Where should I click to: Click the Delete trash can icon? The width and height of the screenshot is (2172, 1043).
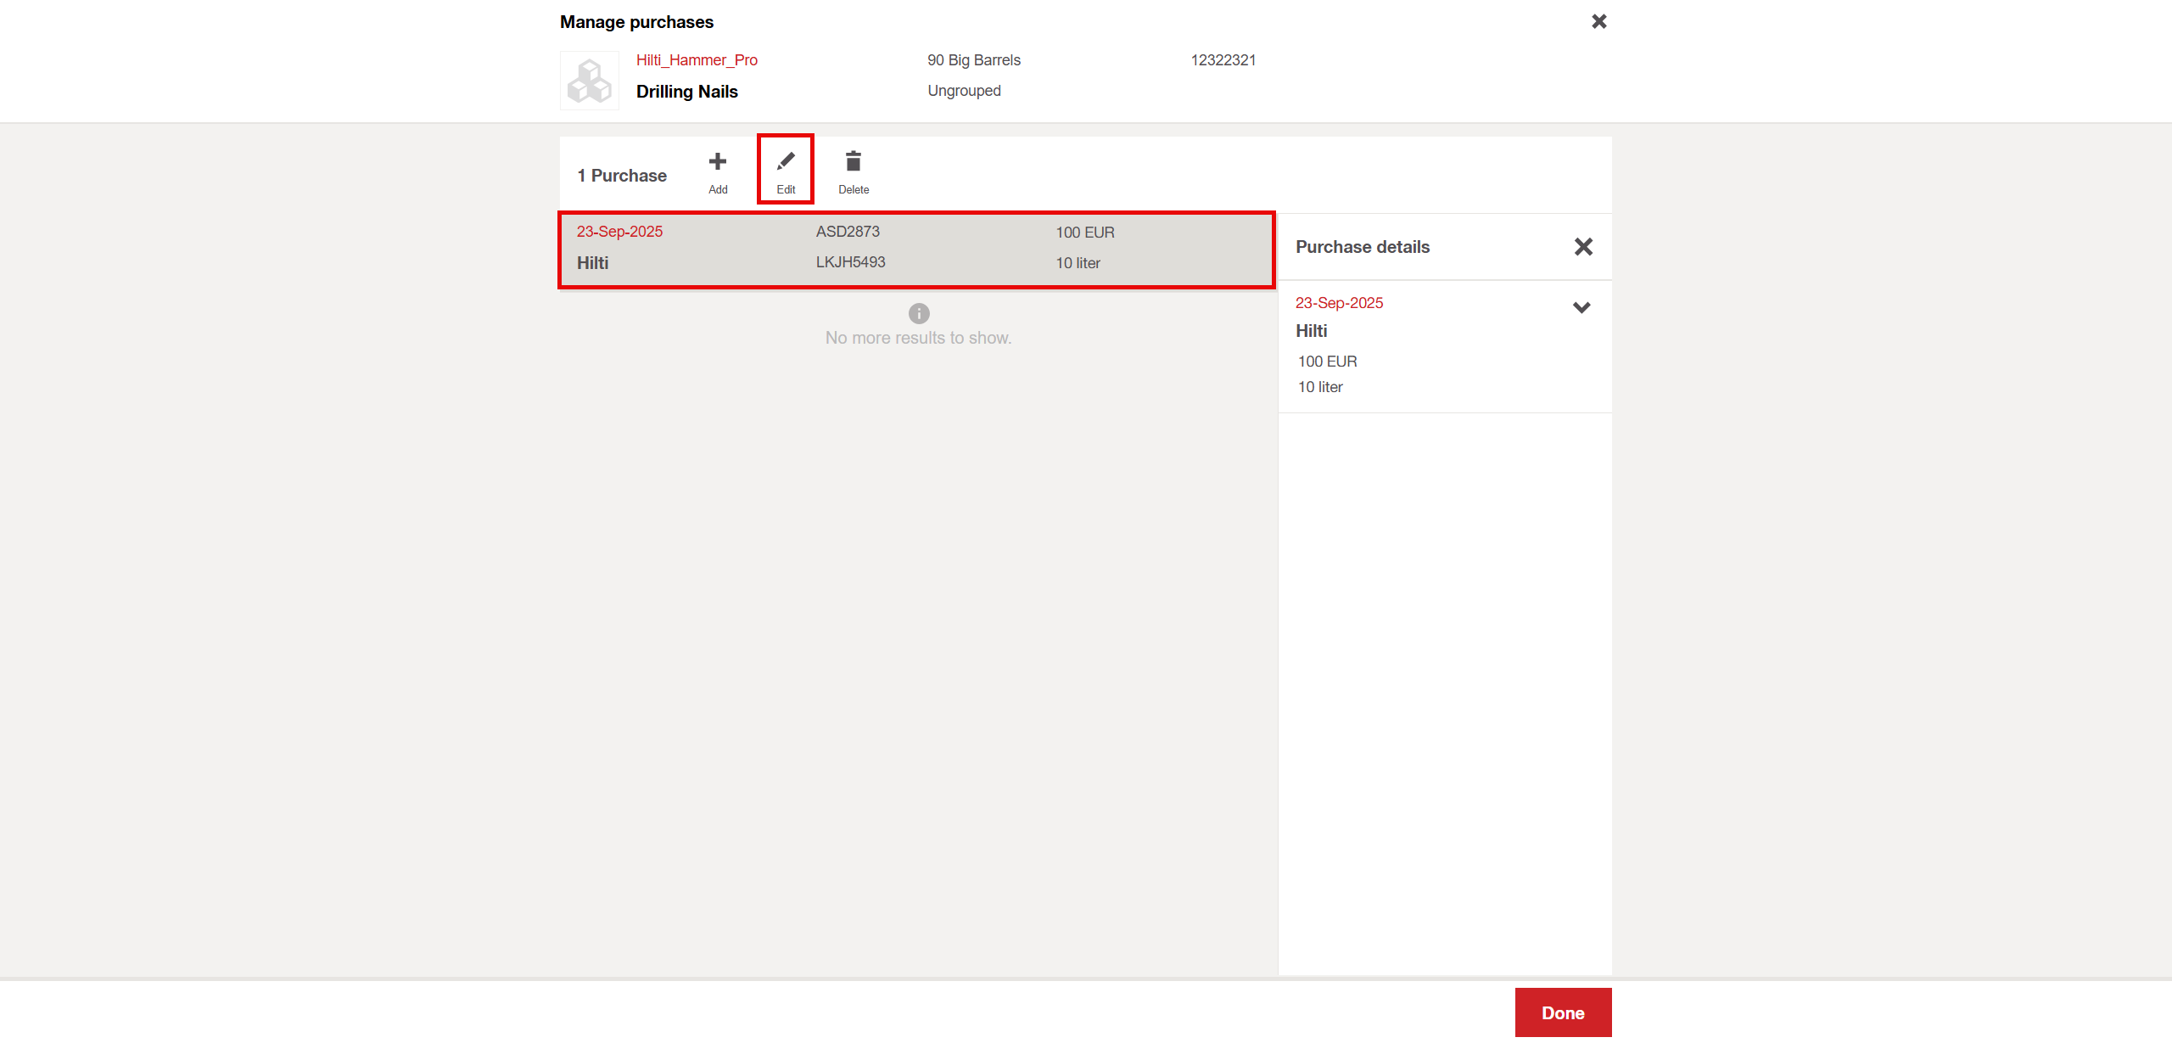point(853,162)
